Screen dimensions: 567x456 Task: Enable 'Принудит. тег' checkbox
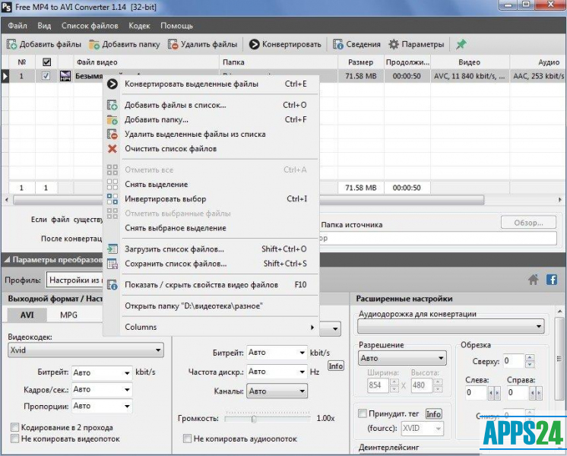click(363, 414)
